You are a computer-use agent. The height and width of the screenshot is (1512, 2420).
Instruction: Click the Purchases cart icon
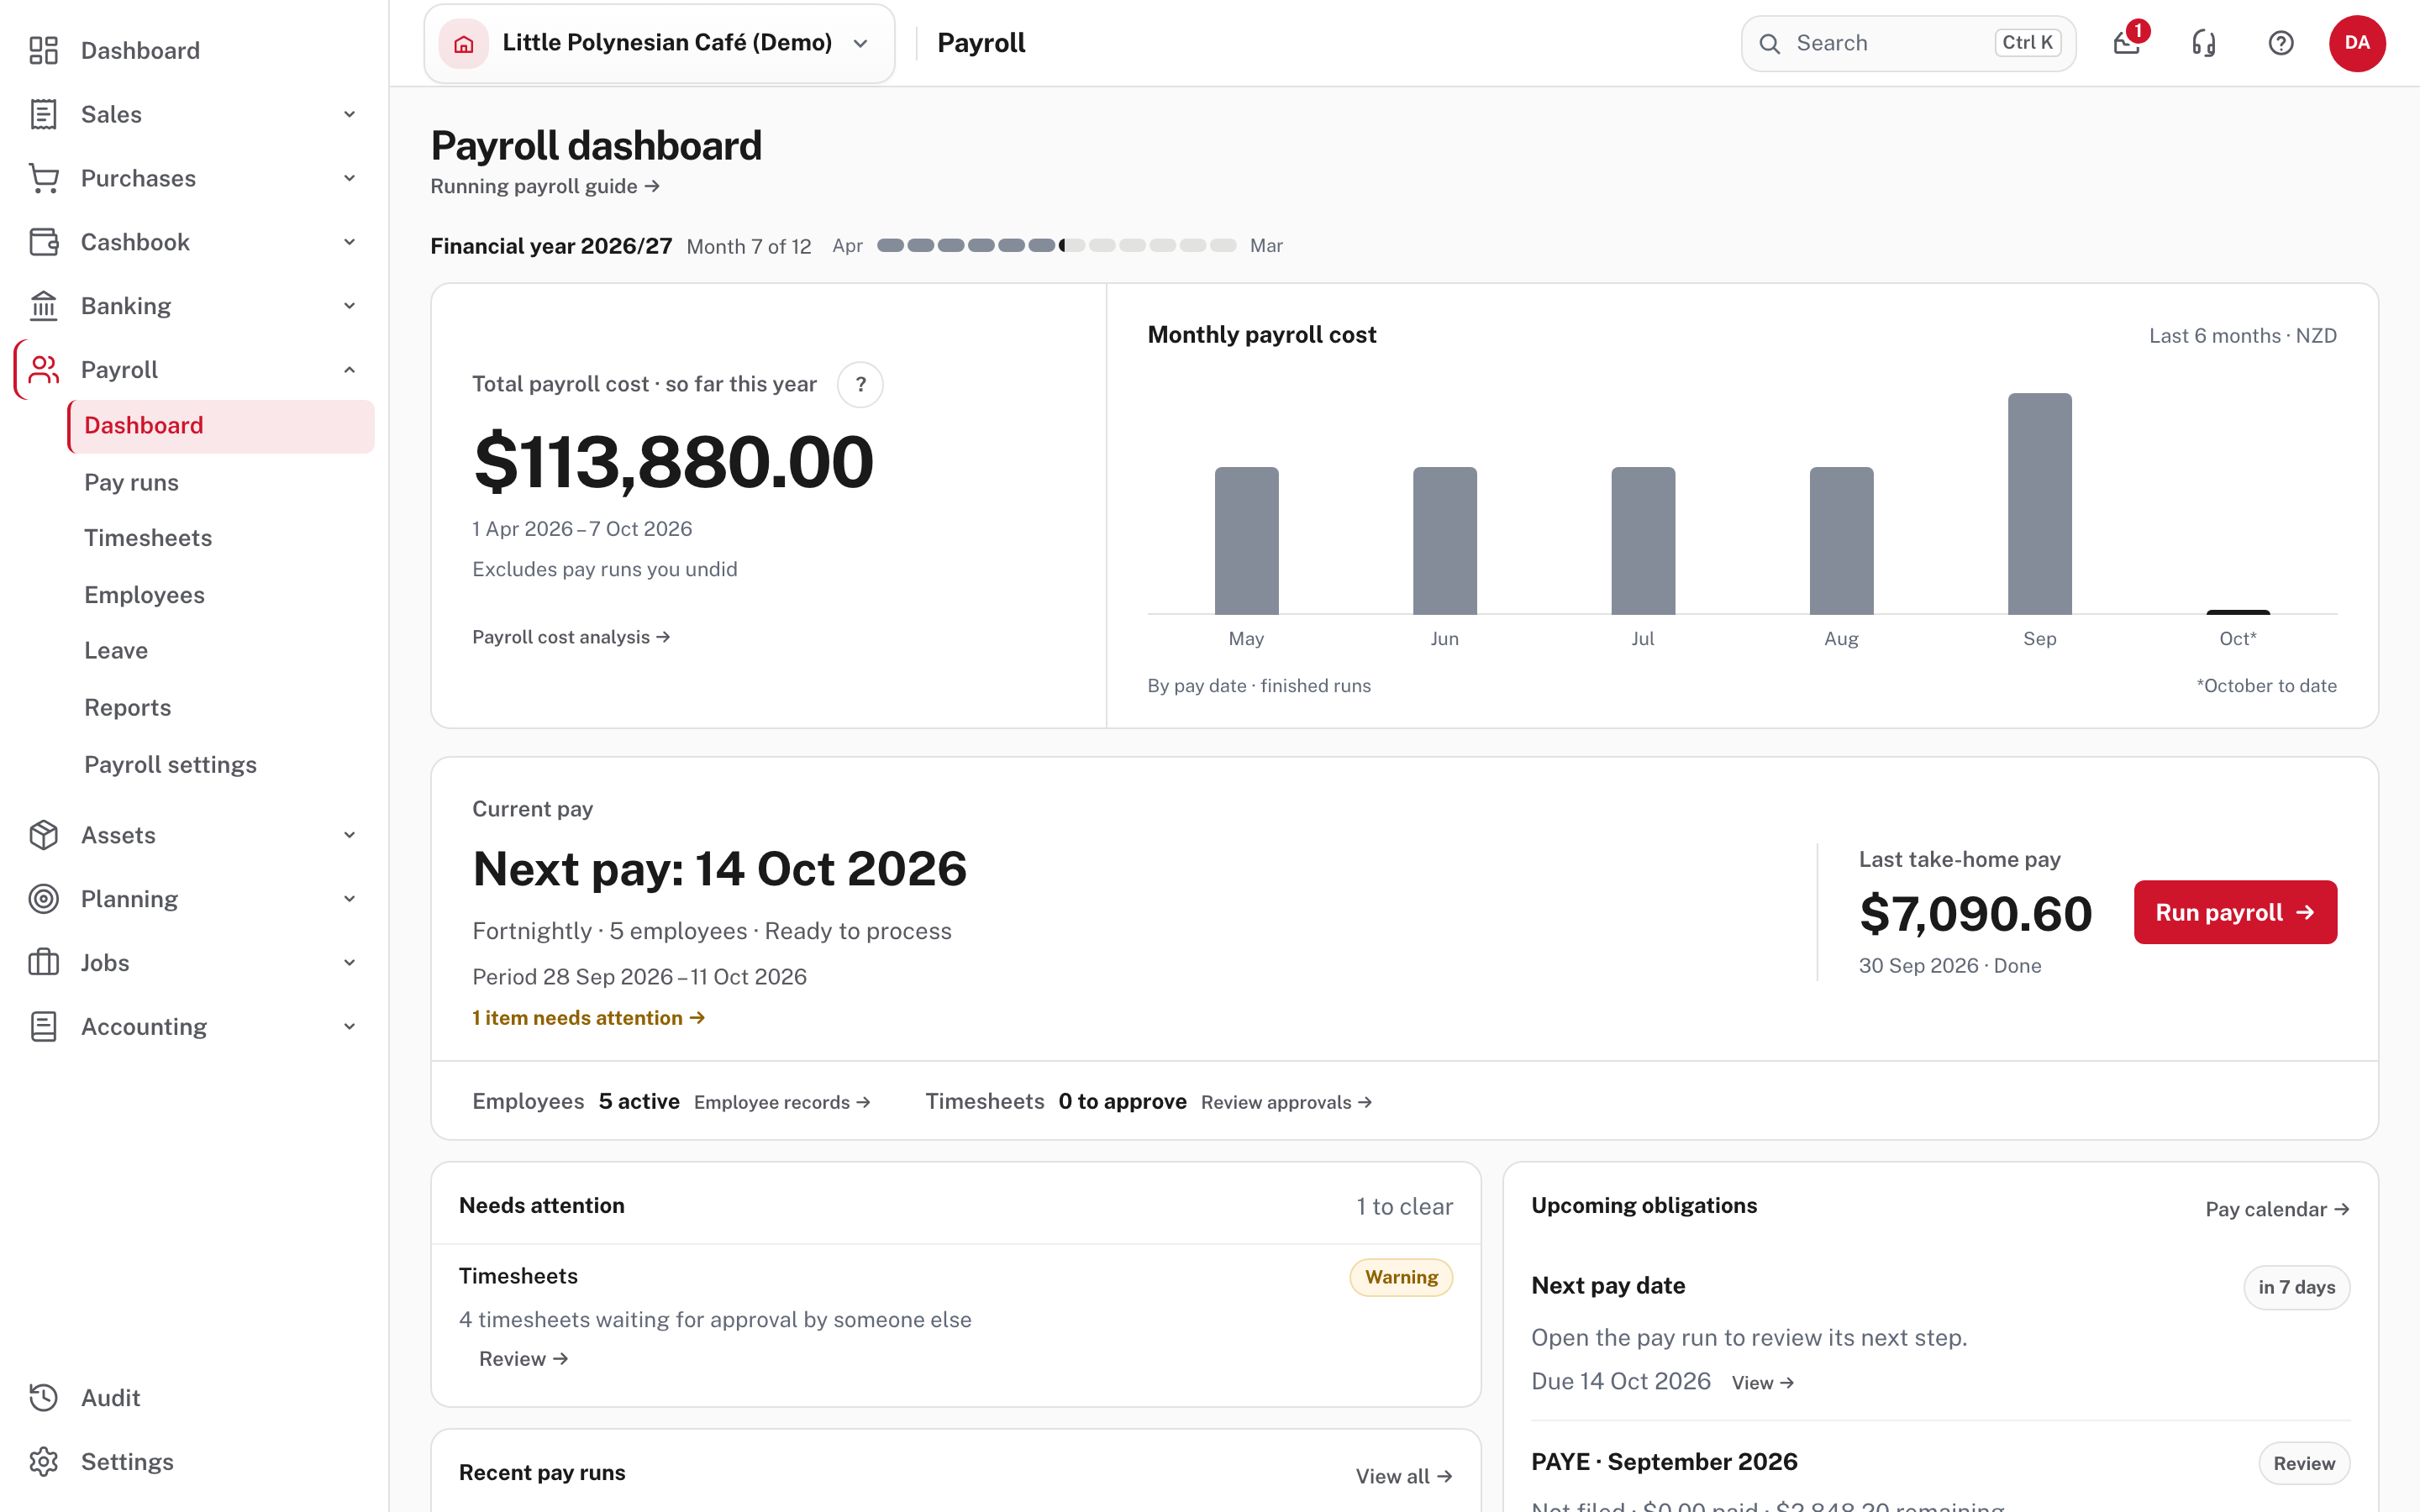coord(43,178)
